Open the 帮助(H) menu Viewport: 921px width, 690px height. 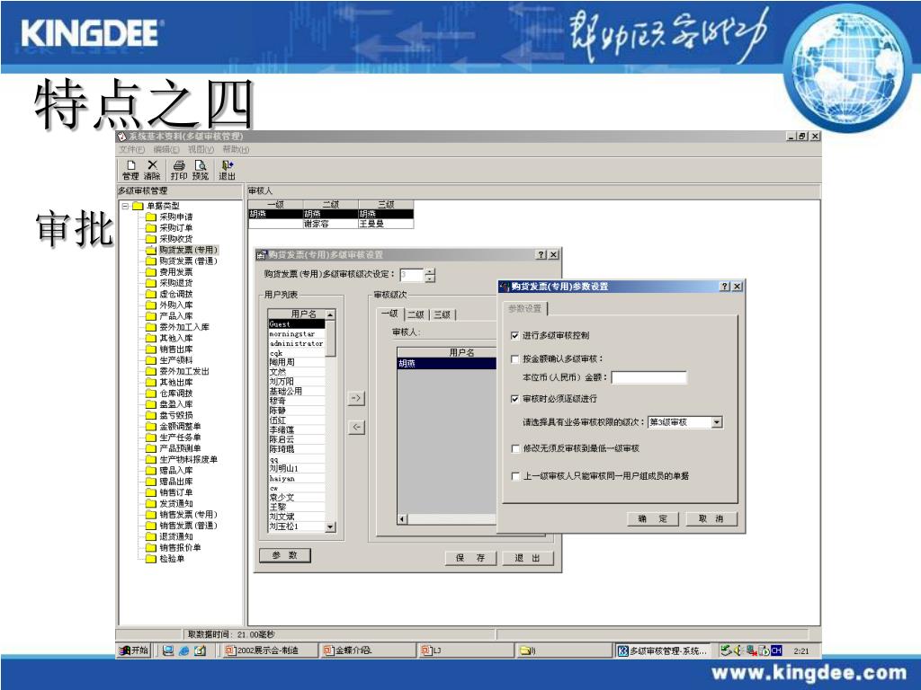pyautogui.click(x=236, y=150)
